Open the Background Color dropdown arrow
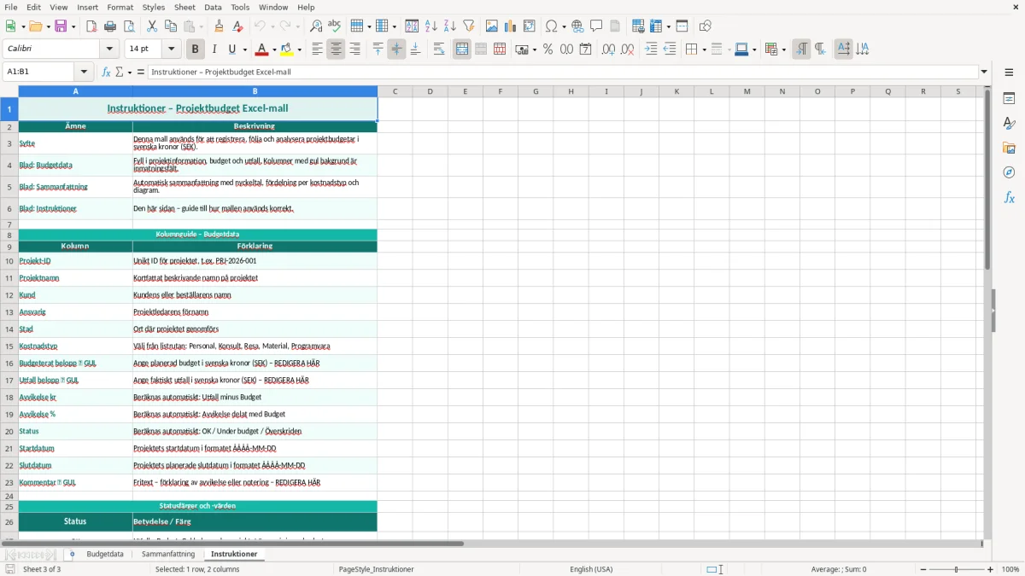 (x=300, y=49)
